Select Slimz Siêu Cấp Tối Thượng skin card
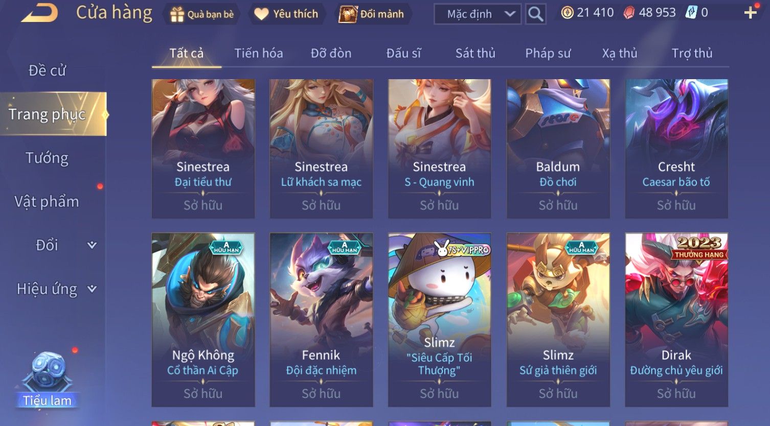The width and height of the screenshot is (770, 426). coord(439,320)
